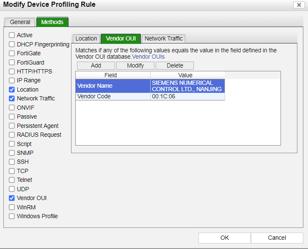This screenshot has height=249, width=308.
Task: Open the Location sub-tab
Action: click(x=86, y=38)
